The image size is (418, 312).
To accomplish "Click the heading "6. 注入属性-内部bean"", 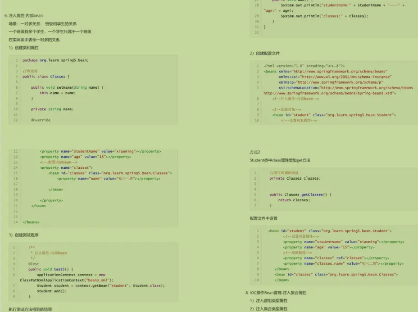I will click(x=23, y=15).
